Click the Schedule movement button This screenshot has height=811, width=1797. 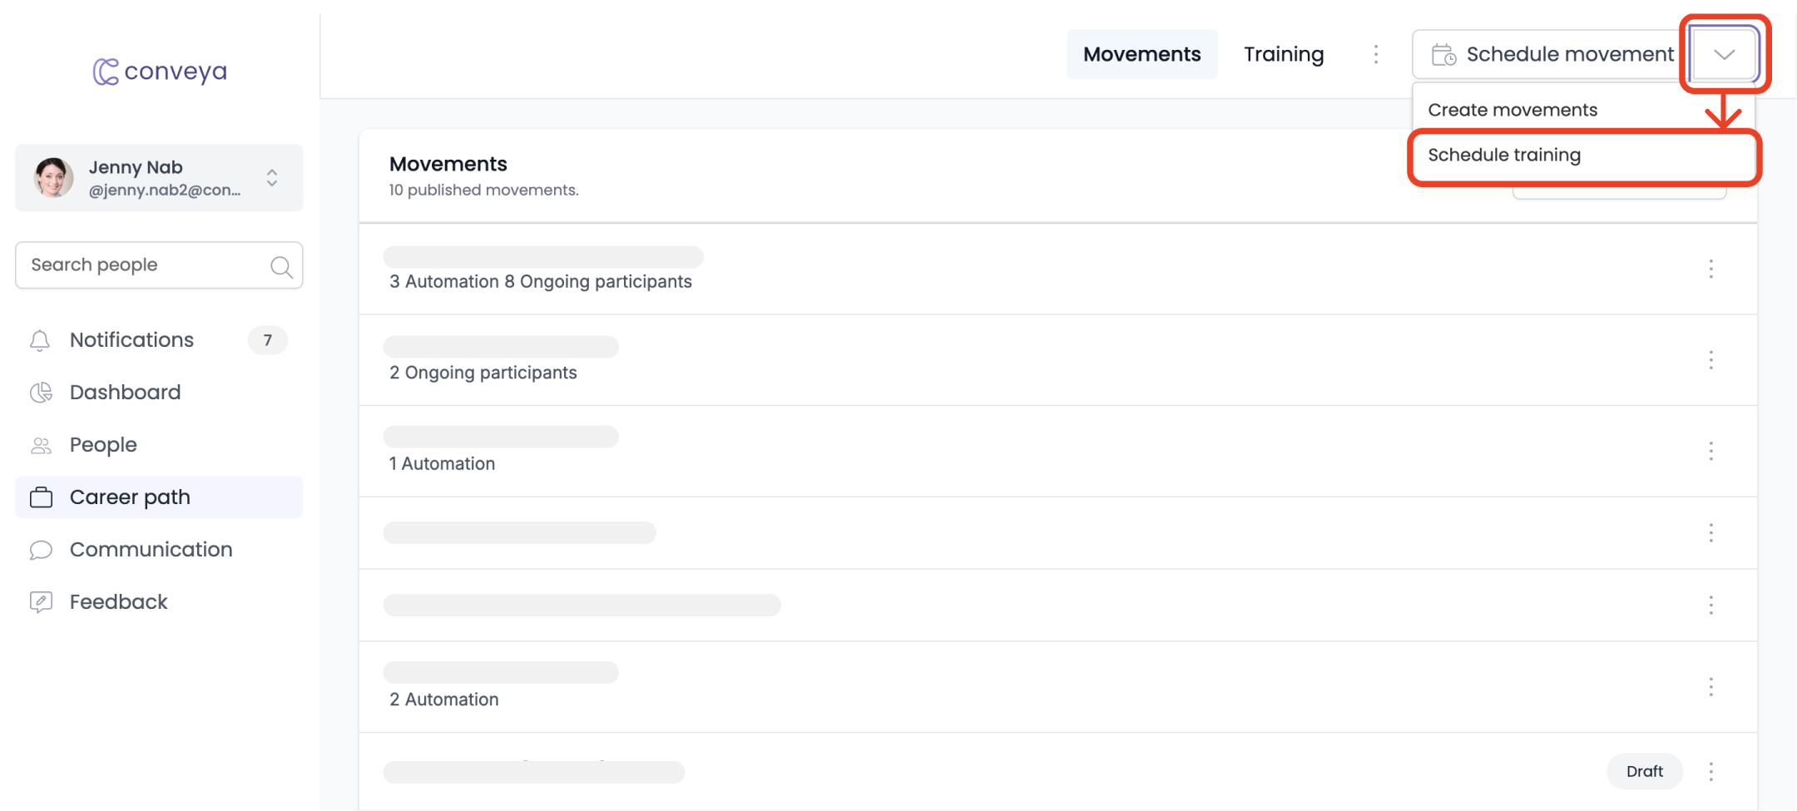tap(1552, 55)
